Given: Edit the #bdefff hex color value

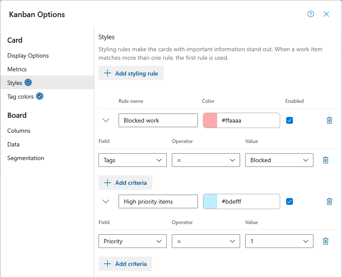Looking at the screenshot, I should 248,201.
